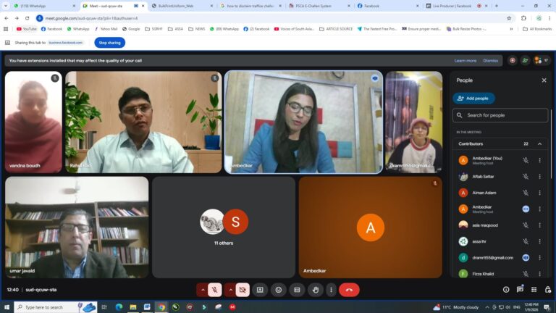The image size is (556, 313).
Task: Collapse the Contributors list
Action: click(x=539, y=143)
